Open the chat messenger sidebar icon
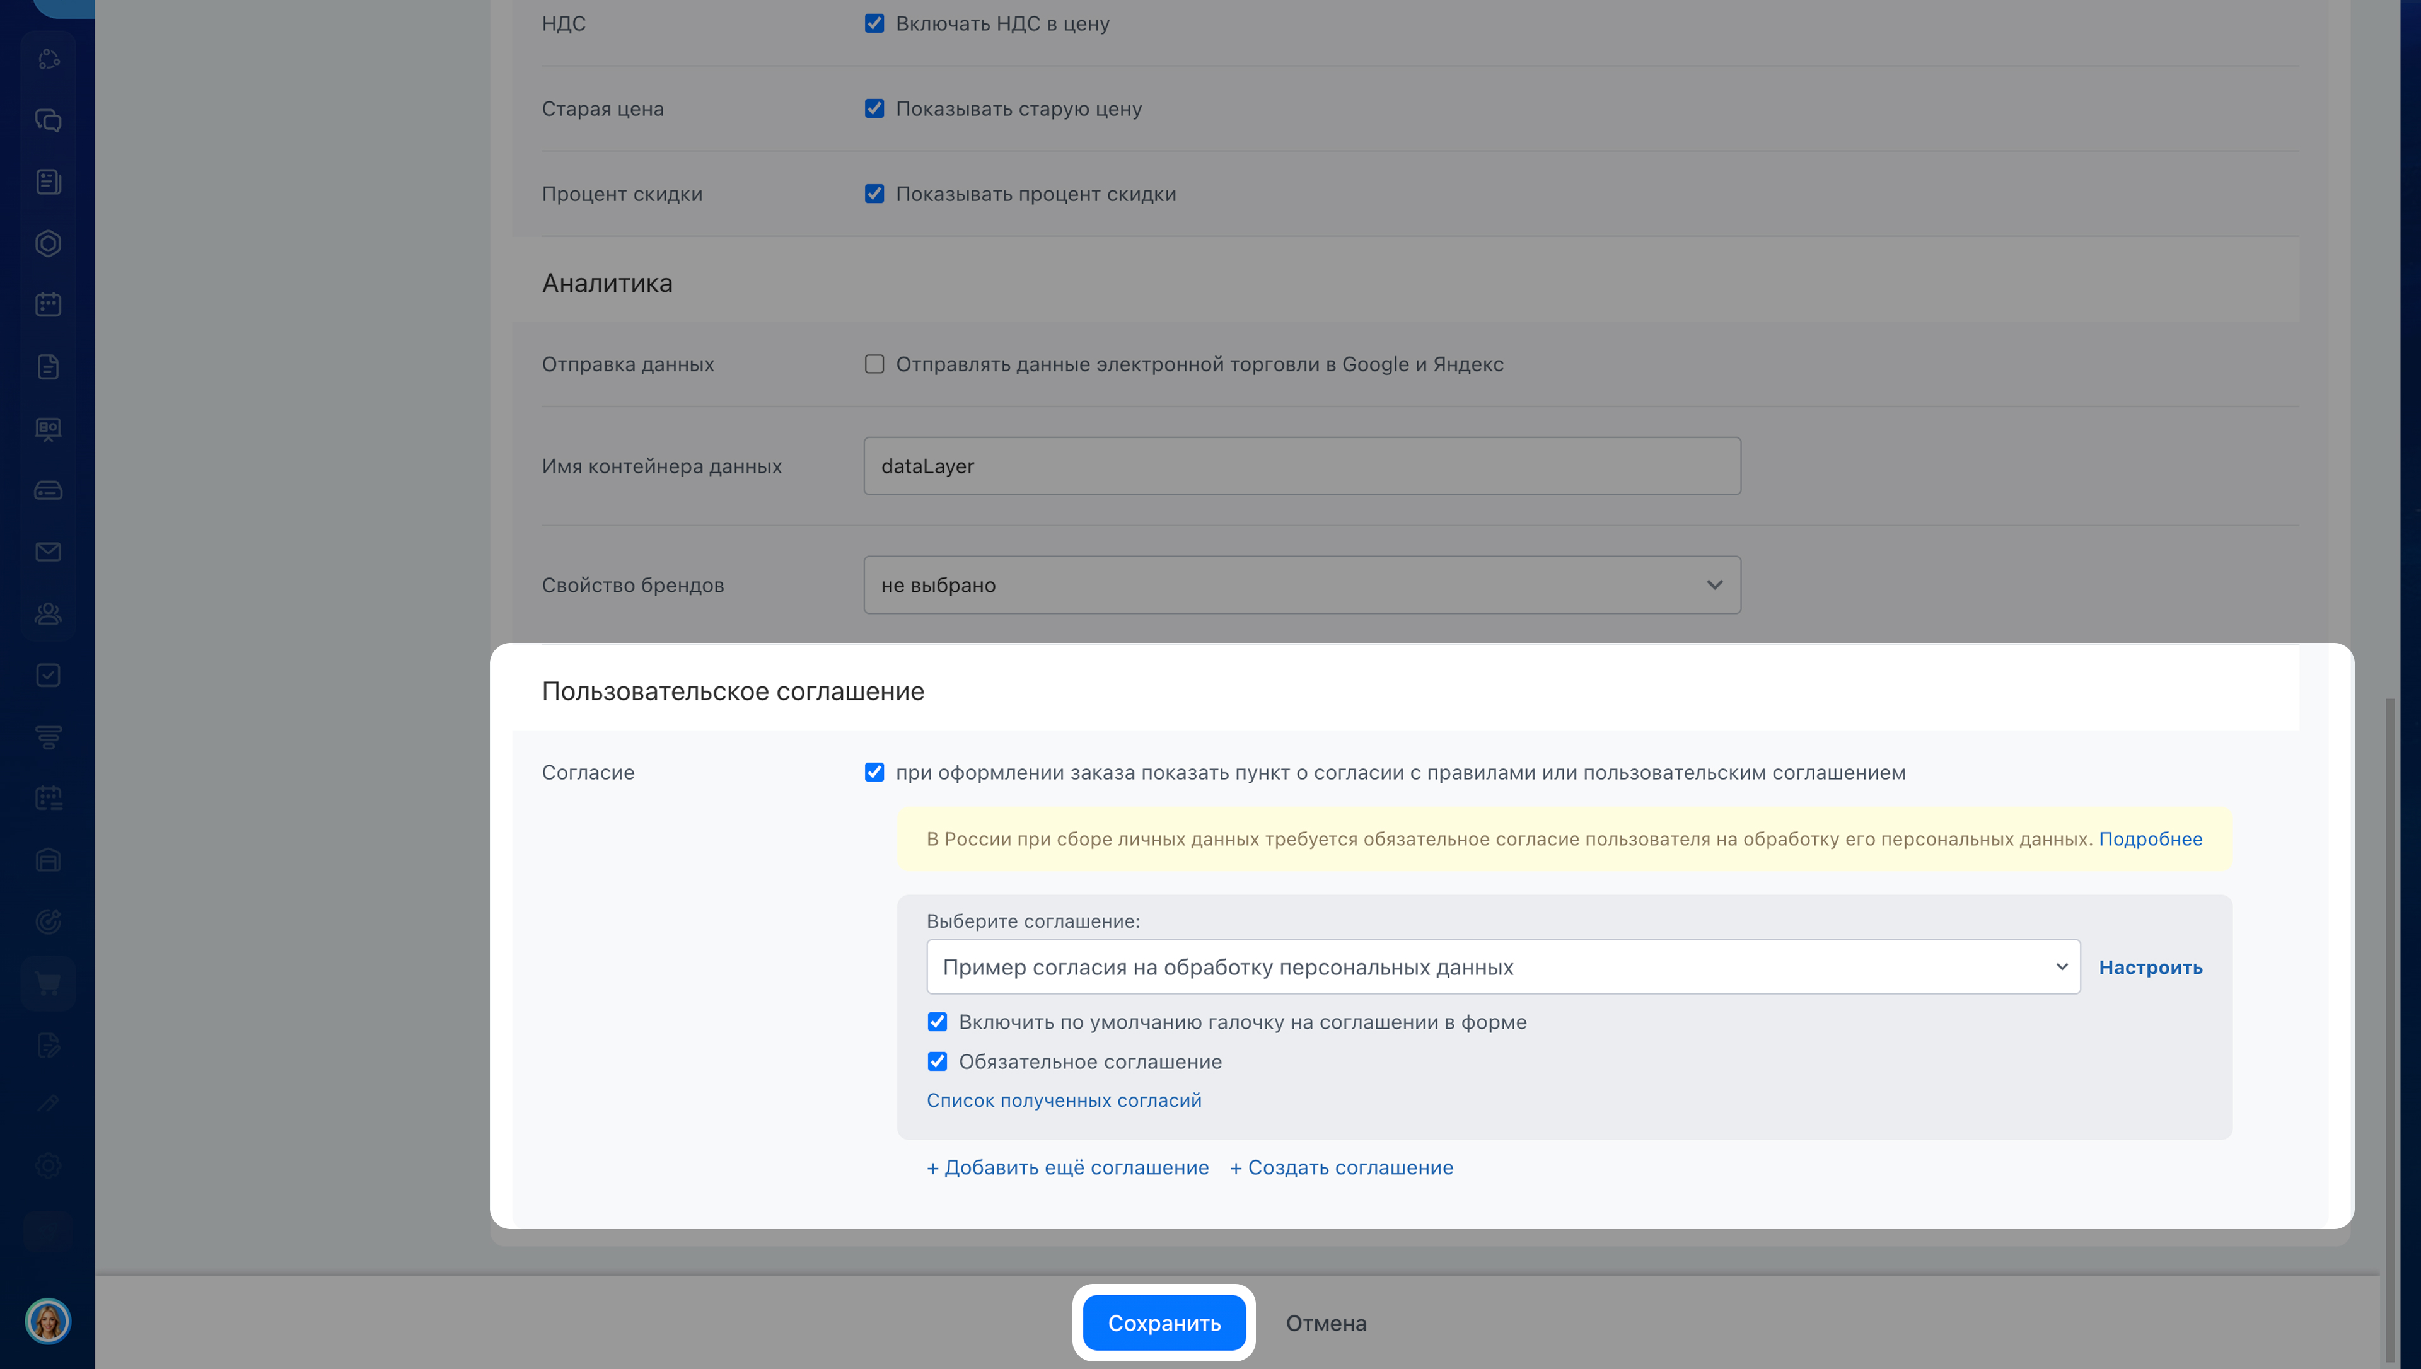Viewport: 2421px width, 1369px height. (x=48, y=120)
